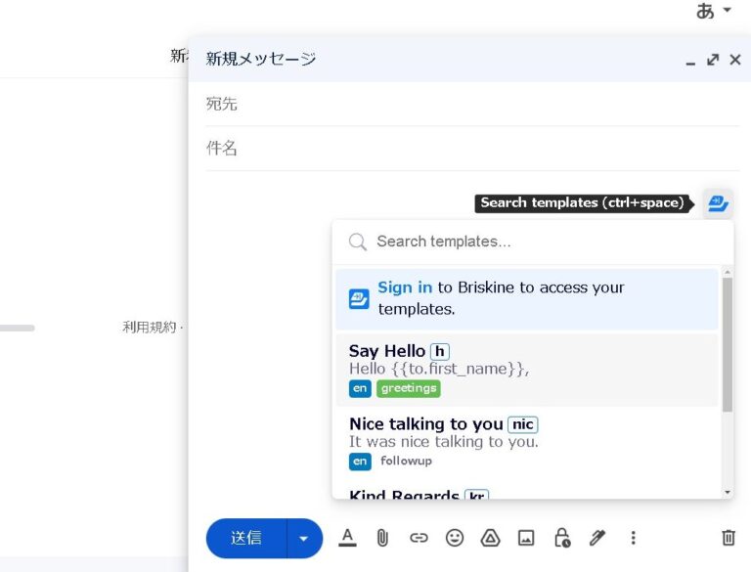Screen dimensions: 751x572
Task: Open the emoji picker
Action: [x=455, y=538]
